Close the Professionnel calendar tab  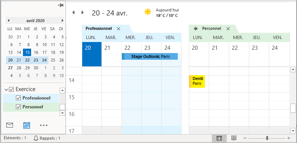click(x=119, y=29)
